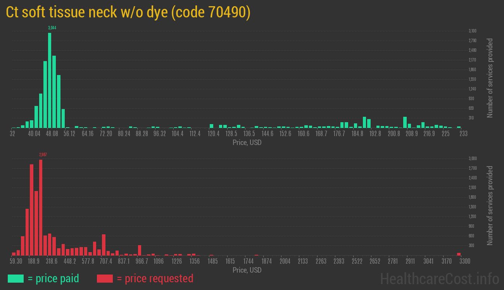Click the top chart 'Number of services provided' label
Screen dimensions: 504x290
[490, 78]
